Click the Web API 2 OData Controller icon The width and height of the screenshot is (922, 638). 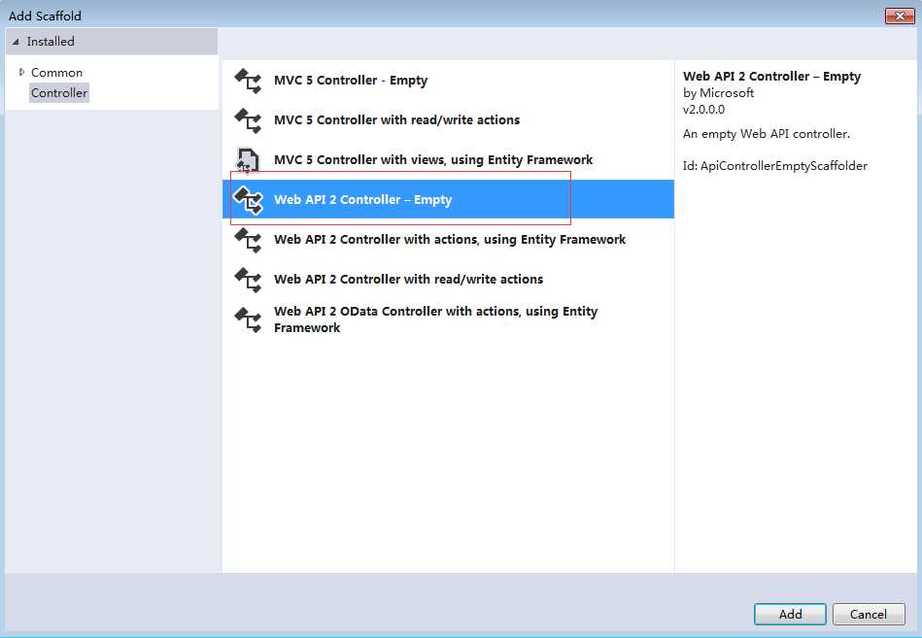pyautogui.click(x=248, y=320)
